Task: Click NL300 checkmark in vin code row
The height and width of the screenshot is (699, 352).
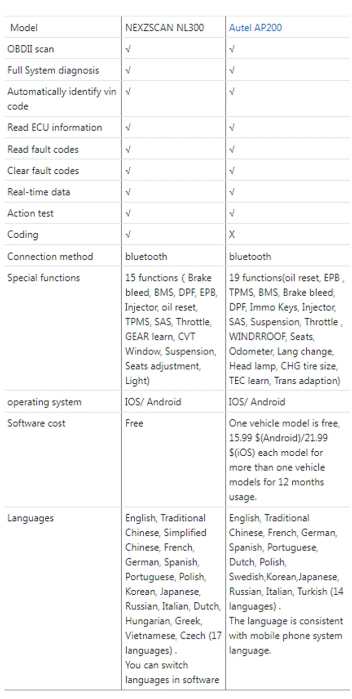Action: 128,92
